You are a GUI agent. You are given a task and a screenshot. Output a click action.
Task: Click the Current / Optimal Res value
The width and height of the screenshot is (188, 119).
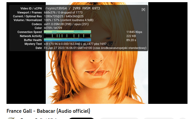tap(64, 16)
